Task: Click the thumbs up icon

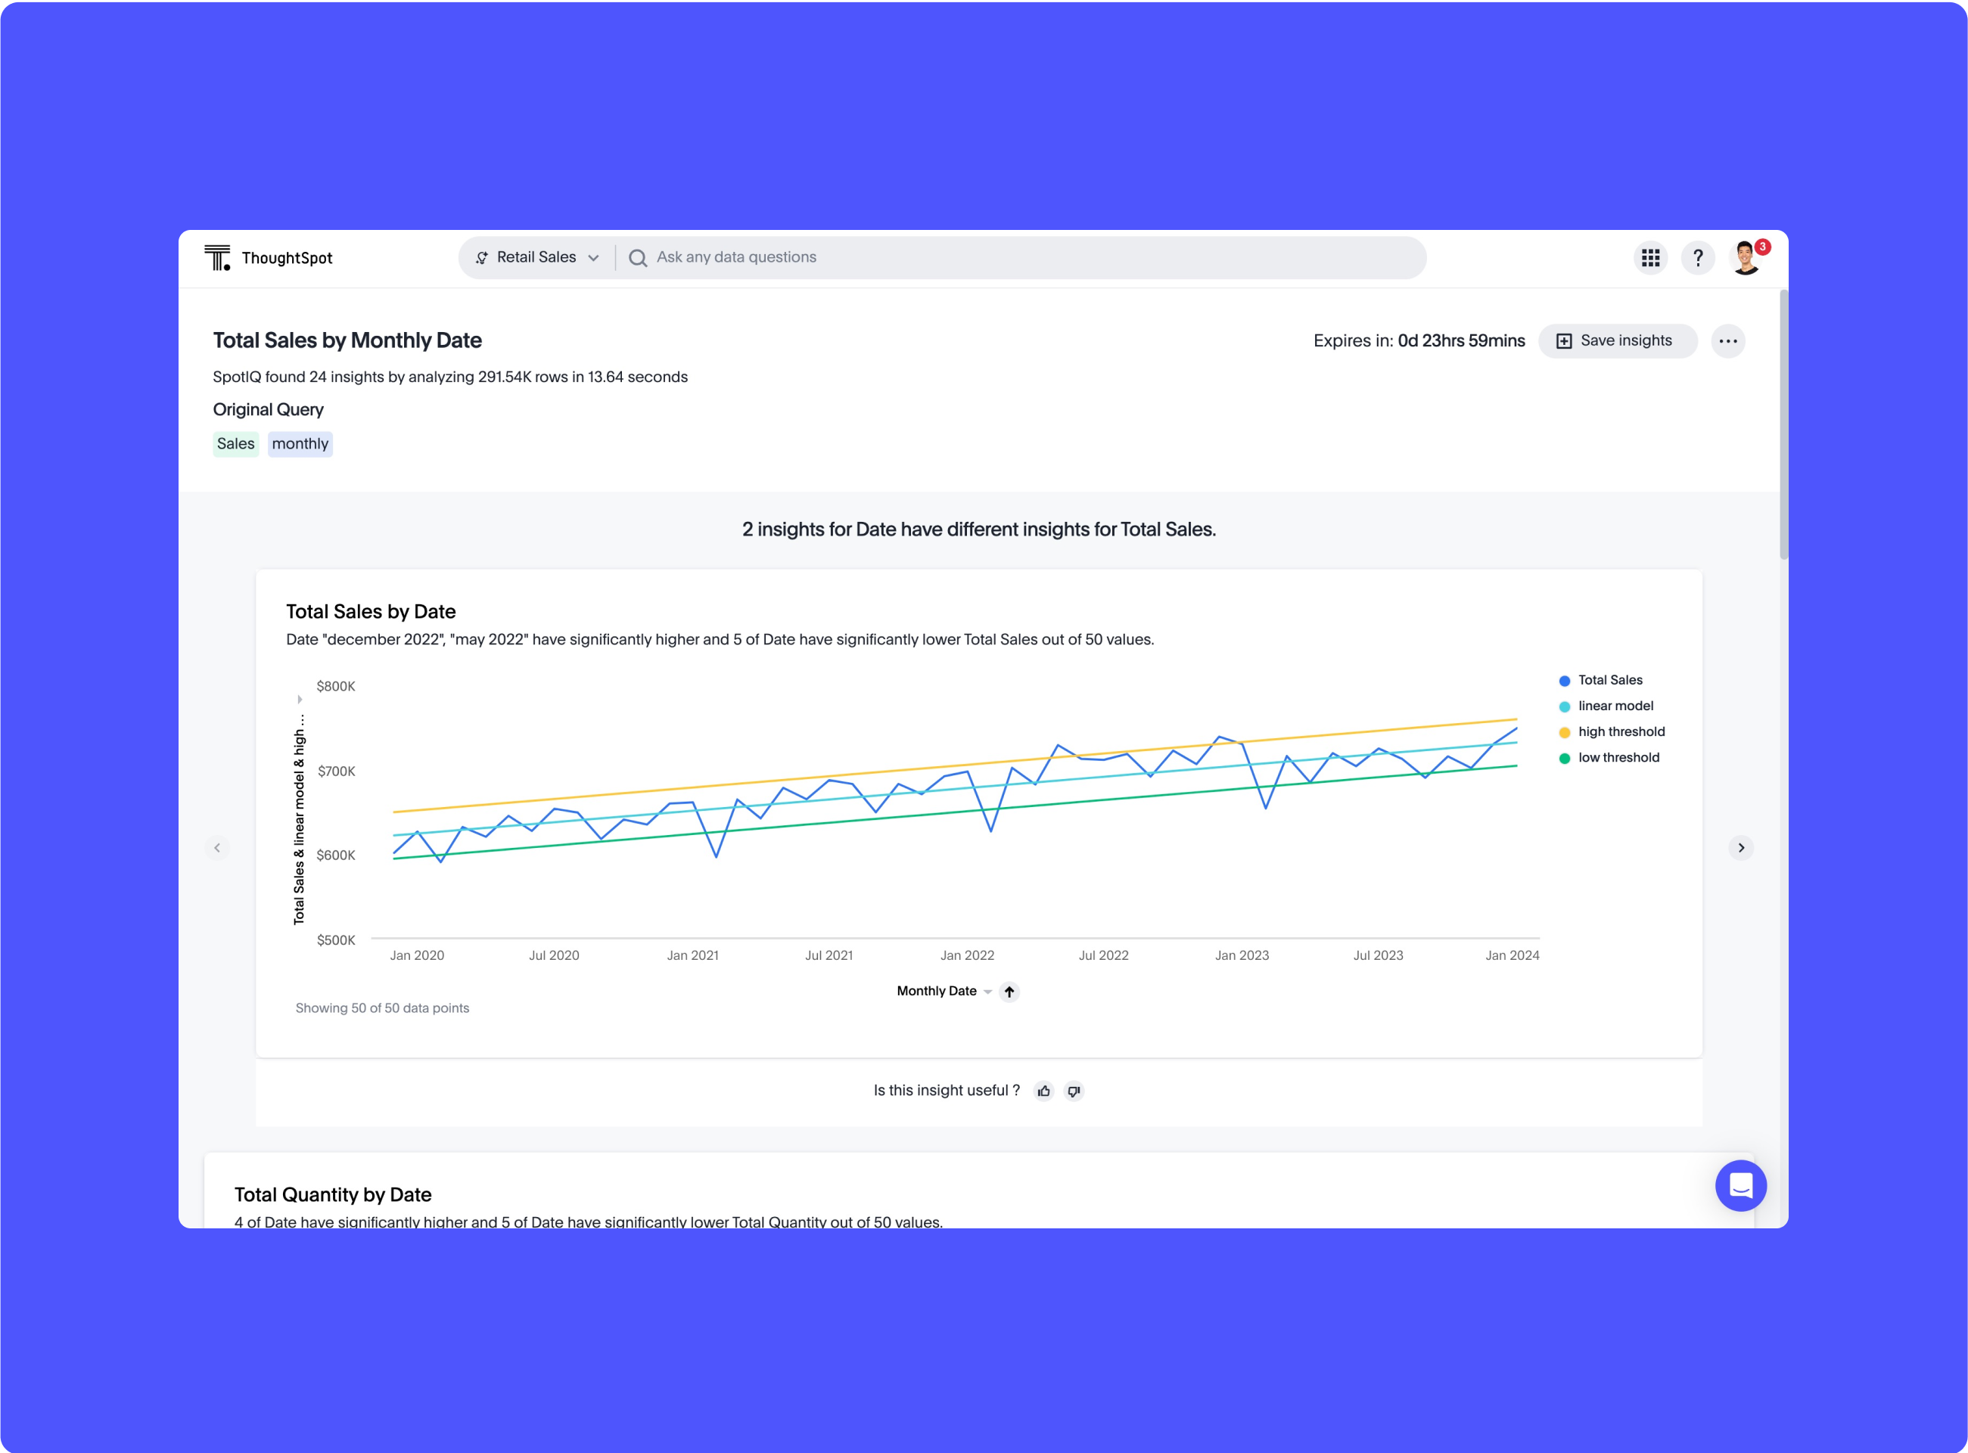Action: pos(1043,1091)
